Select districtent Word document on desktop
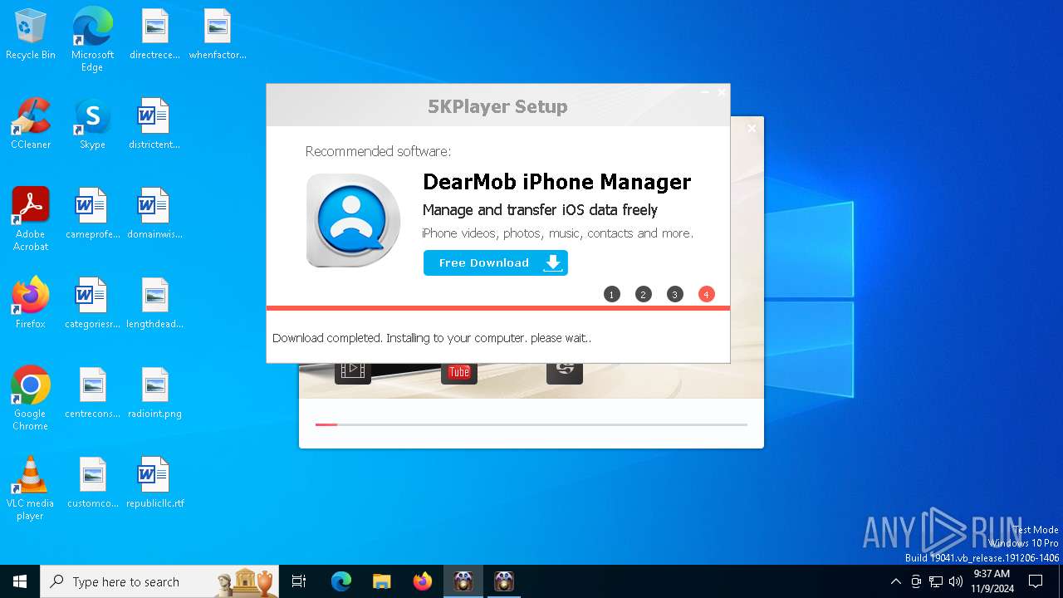The width and height of the screenshot is (1063, 598). coord(154,124)
